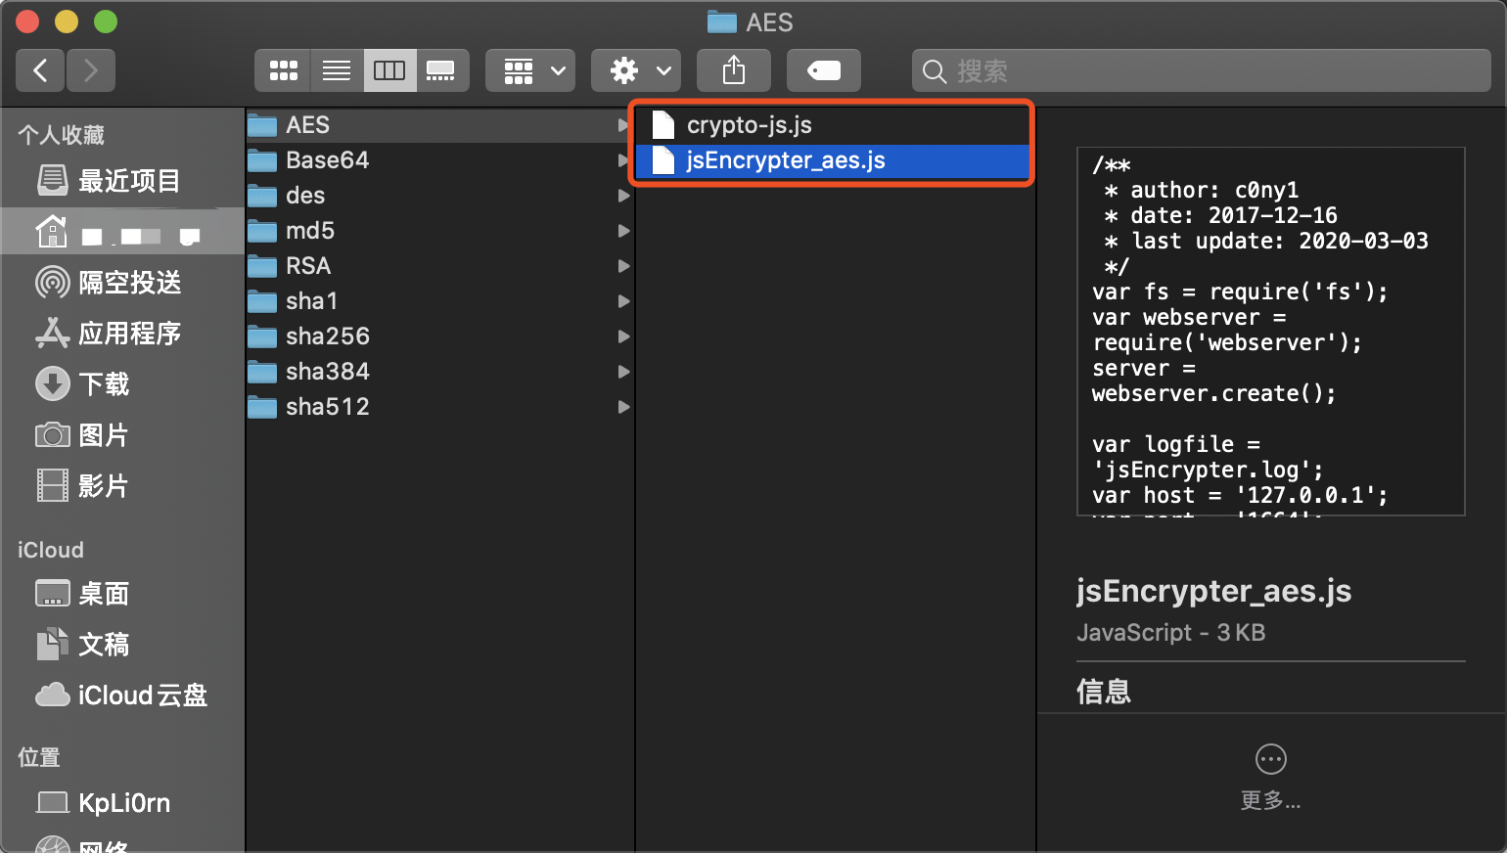The height and width of the screenshot is (853, 1507).
Task: Click the Base64 folder icon
Action: click(262, 160)
